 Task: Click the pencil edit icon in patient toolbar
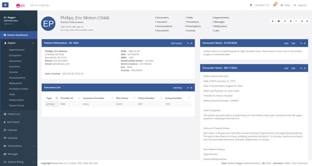[284, 21]
